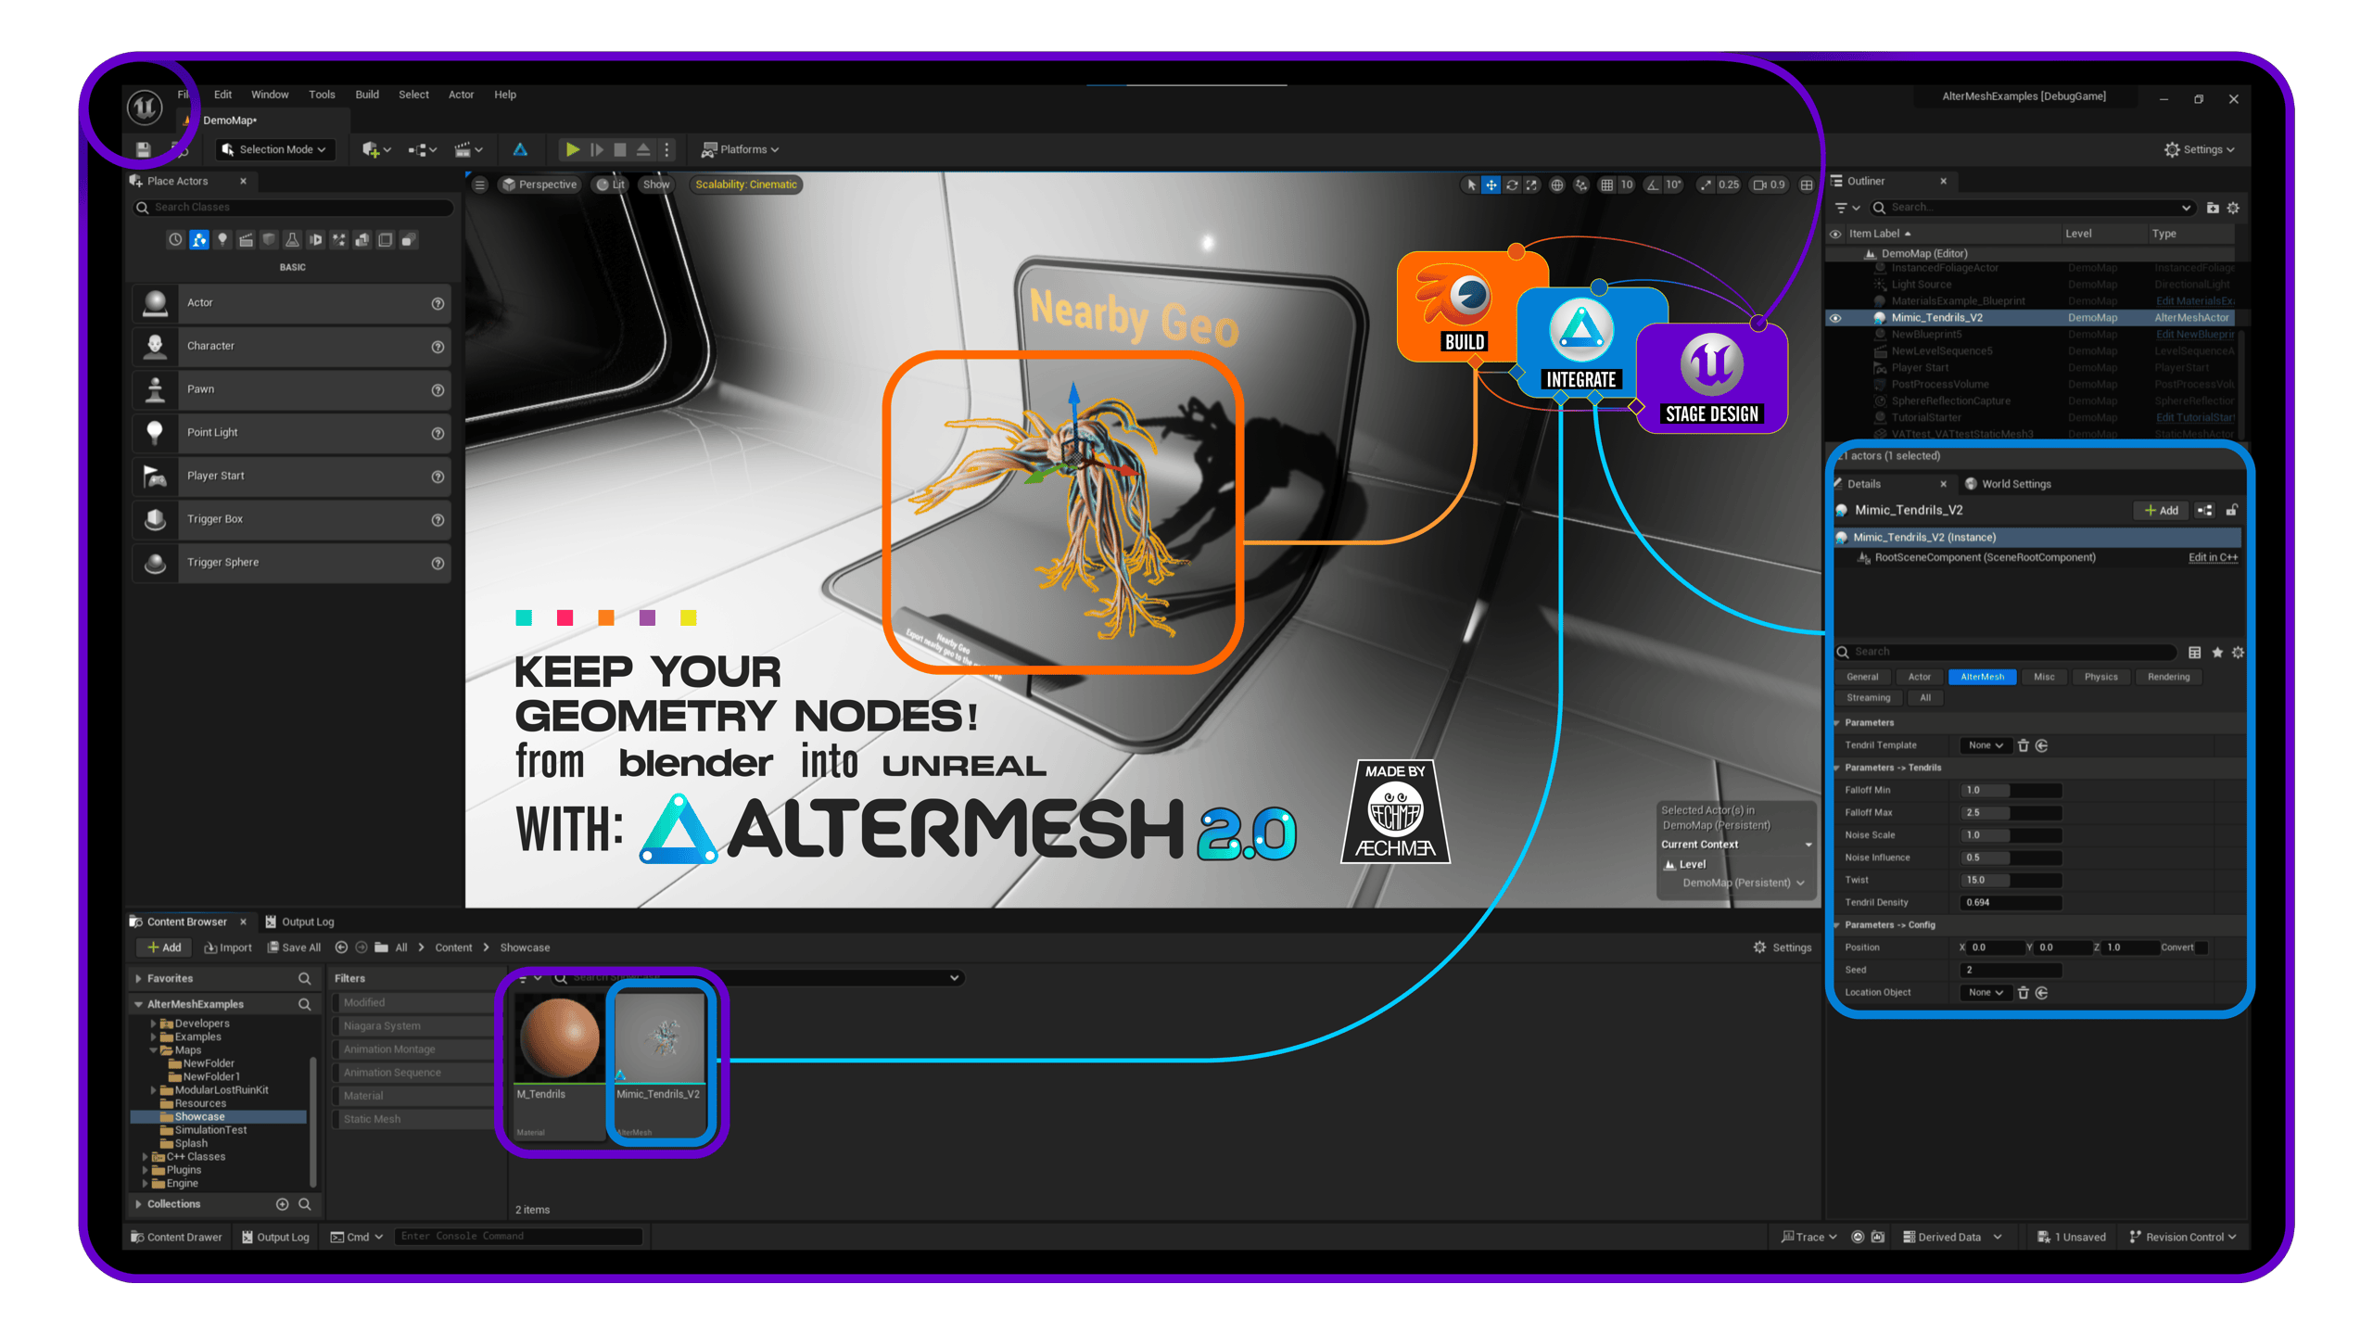Activate the rotate gizmo tool in the viewport
This screenshot has height=1335, width=2373.
pos(1512,184)
